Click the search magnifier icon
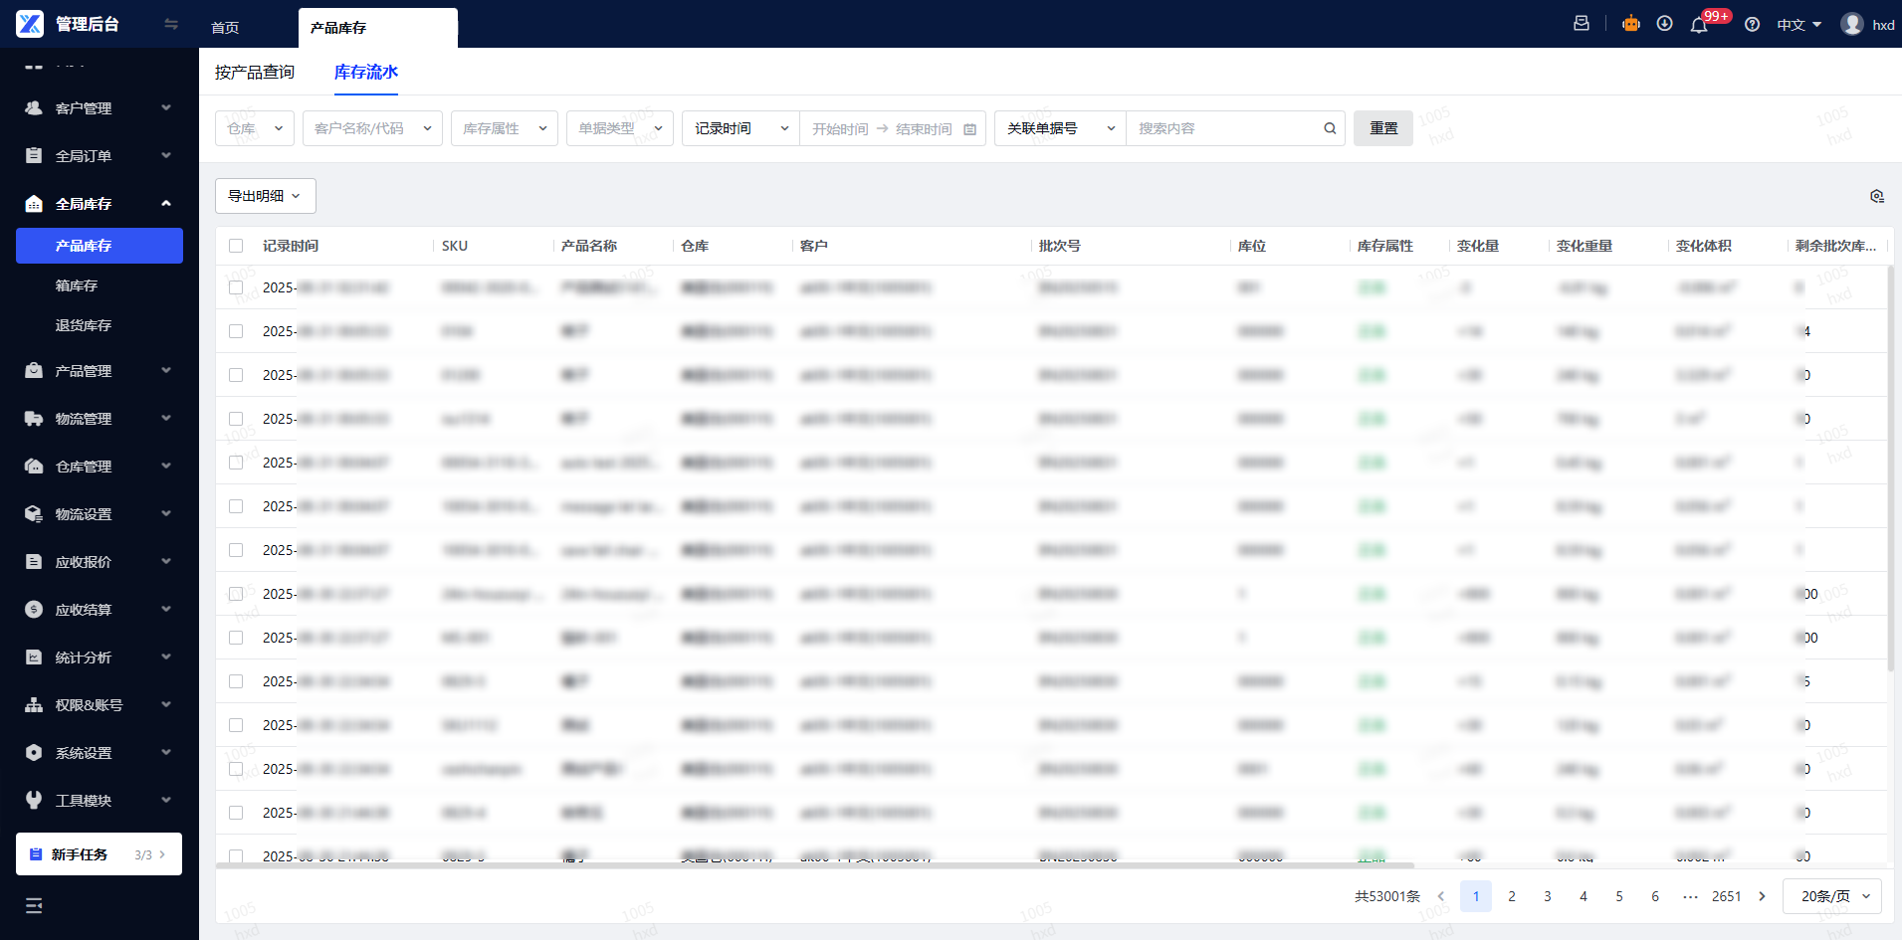1902x940 pixels. pos(1330,128)
